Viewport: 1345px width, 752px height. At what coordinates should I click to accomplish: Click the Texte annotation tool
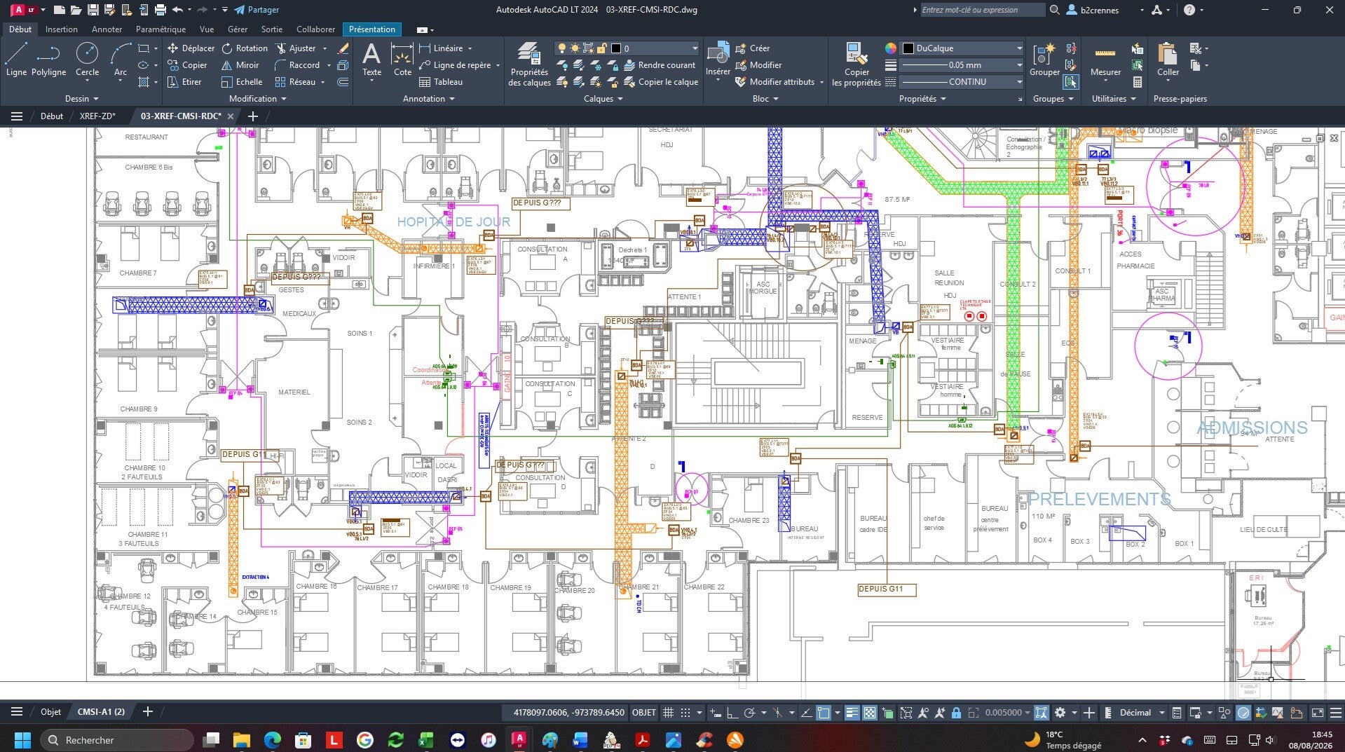click(371, 60)
